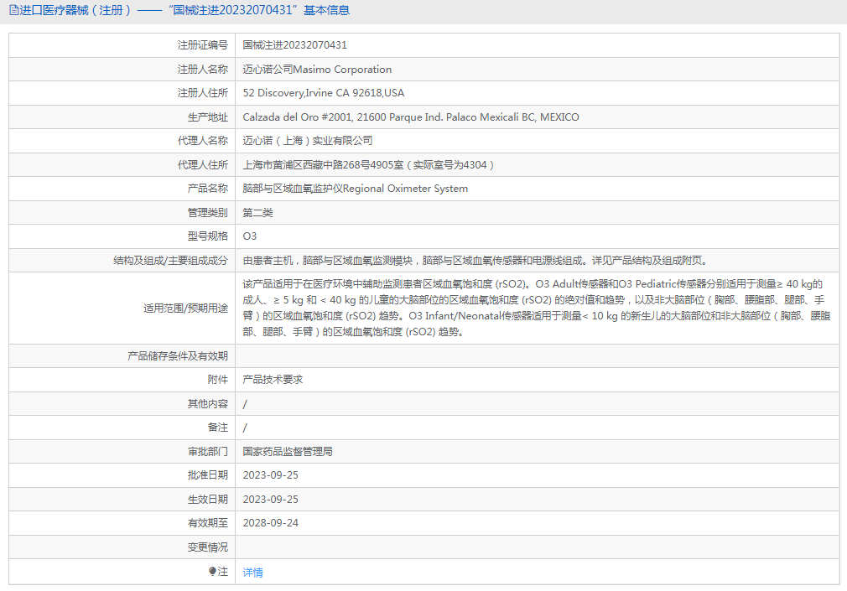Screen dimensions: 847x591
Task: Select the 有效期至 label
Action: pos(207,523)
